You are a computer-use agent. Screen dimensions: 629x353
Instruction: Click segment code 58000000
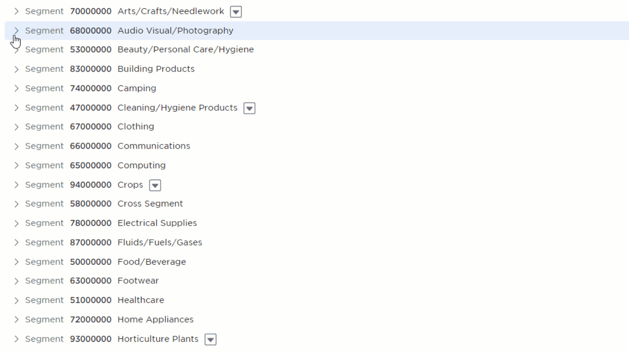(x=90, y=203)
